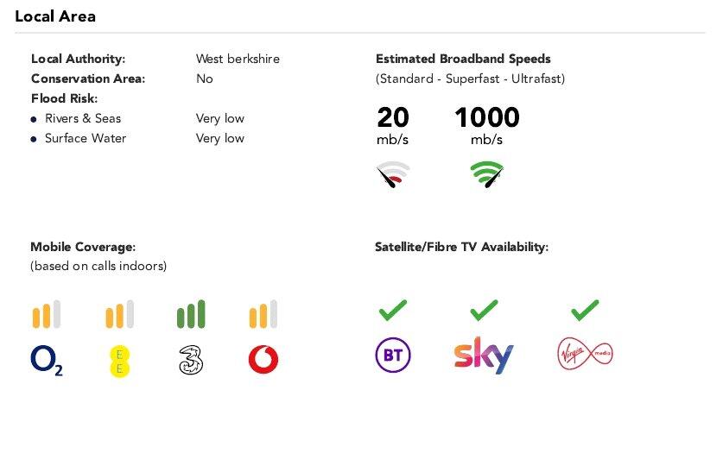Viewport: 723px width, 472px height.
Task: Click the green checkmark above Sky
Action: point(484,308)
